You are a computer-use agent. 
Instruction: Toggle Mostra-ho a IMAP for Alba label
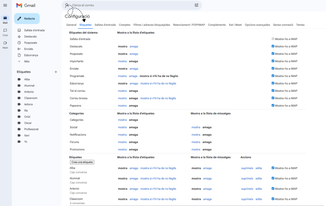point(273,168)
